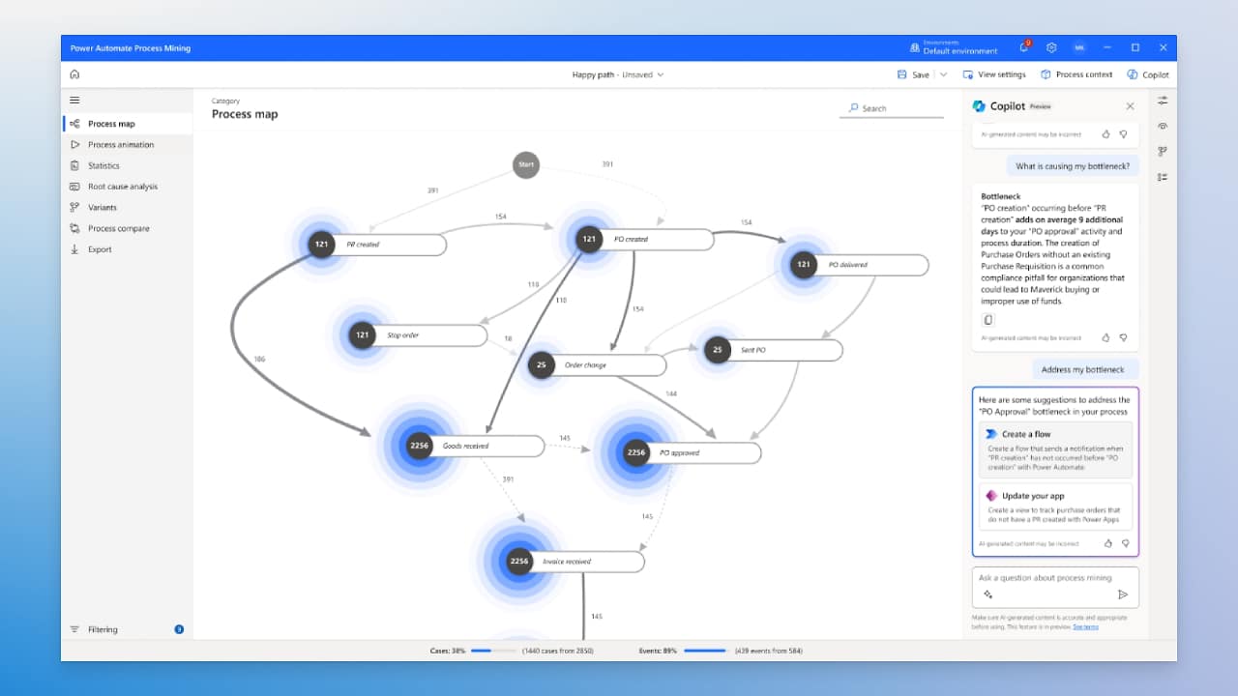Screen dimensions: 1238x696
Task: Click the 'What is causing my bottleneck?' message
Action: point(1073,166)
